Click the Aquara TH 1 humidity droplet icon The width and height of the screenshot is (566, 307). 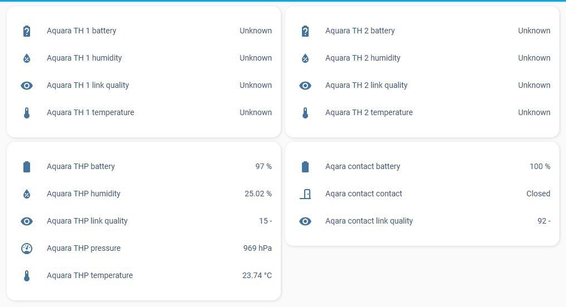[x=27, y=58]
